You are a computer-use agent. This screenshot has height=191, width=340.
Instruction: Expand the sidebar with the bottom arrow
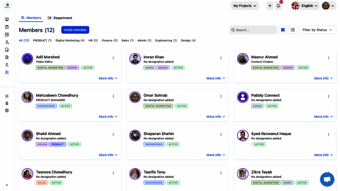(7, 185)
